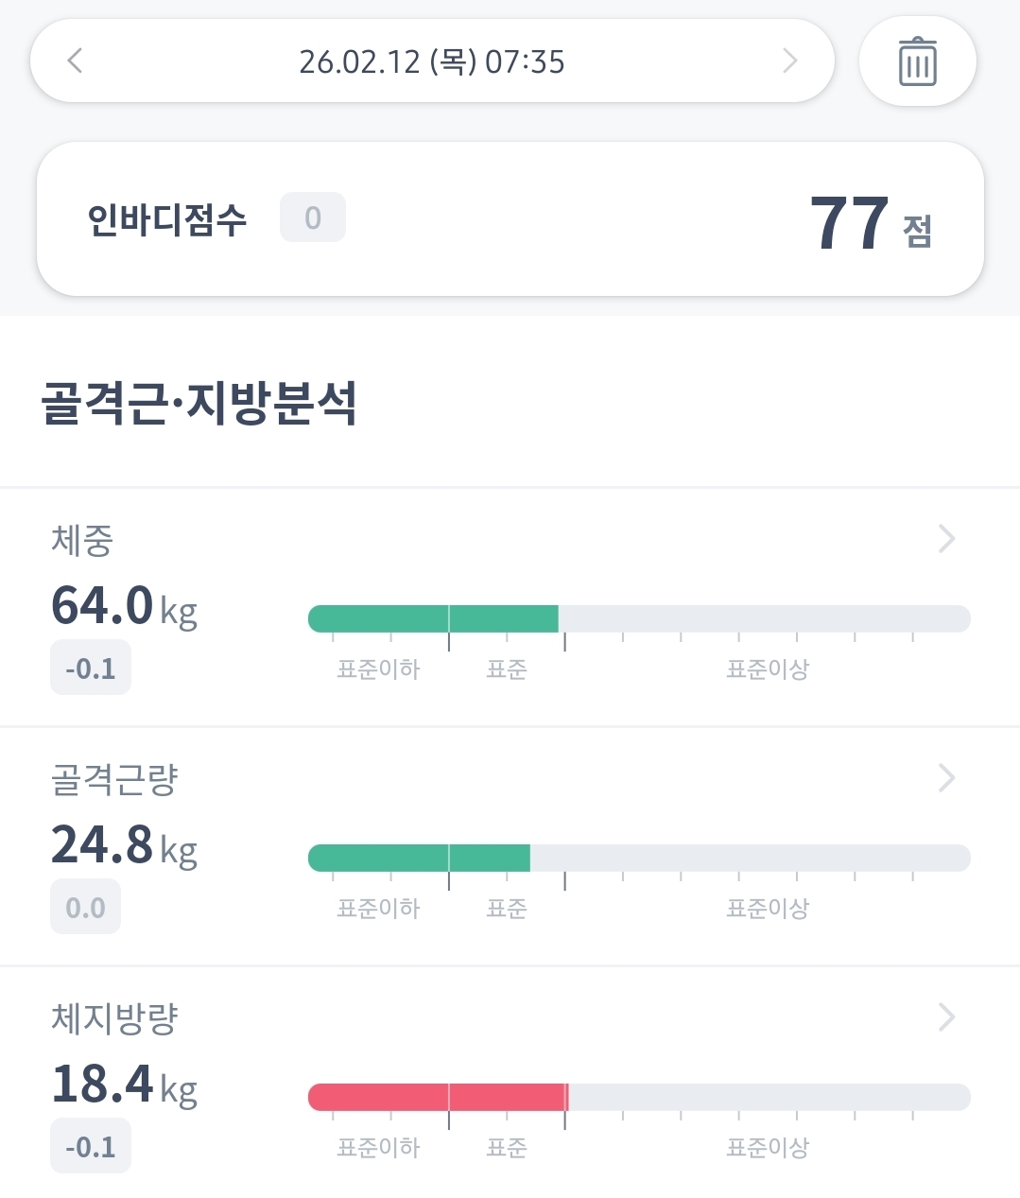Open the 26.02.12 (목) 07:35 date selector
The height and width of the screenshot is (1198, 1020).
[x=432, y=62]
